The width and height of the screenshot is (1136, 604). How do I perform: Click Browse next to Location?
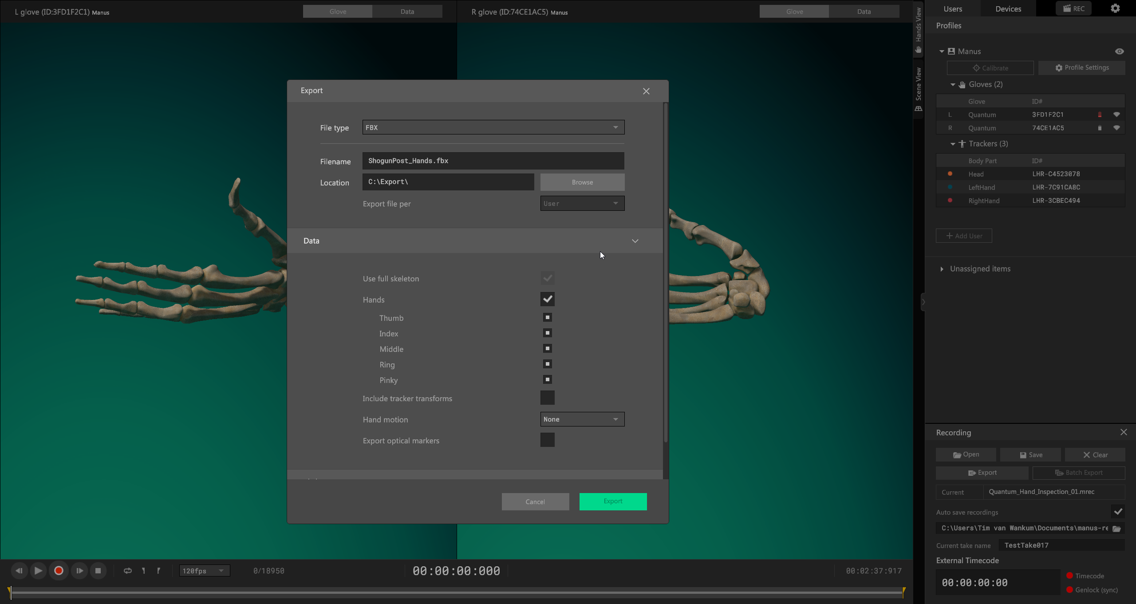pos(582,182)
